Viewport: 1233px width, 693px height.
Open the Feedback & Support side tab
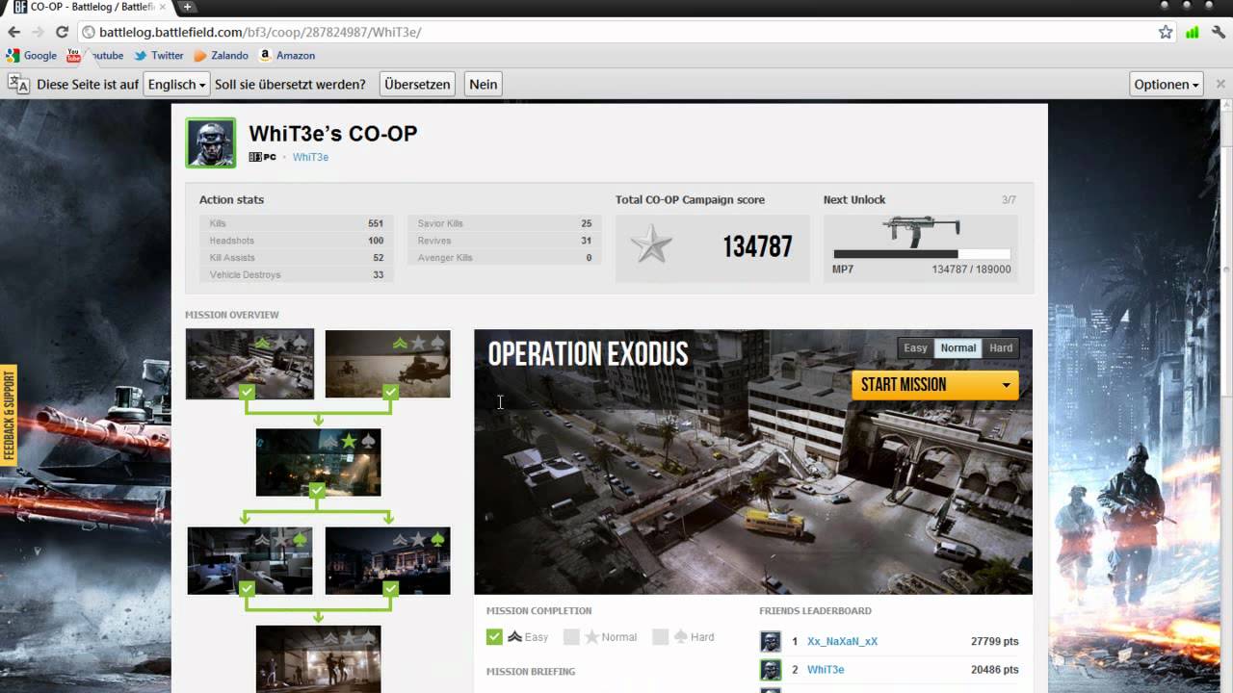pyautogui.click(x=10, y=415)
